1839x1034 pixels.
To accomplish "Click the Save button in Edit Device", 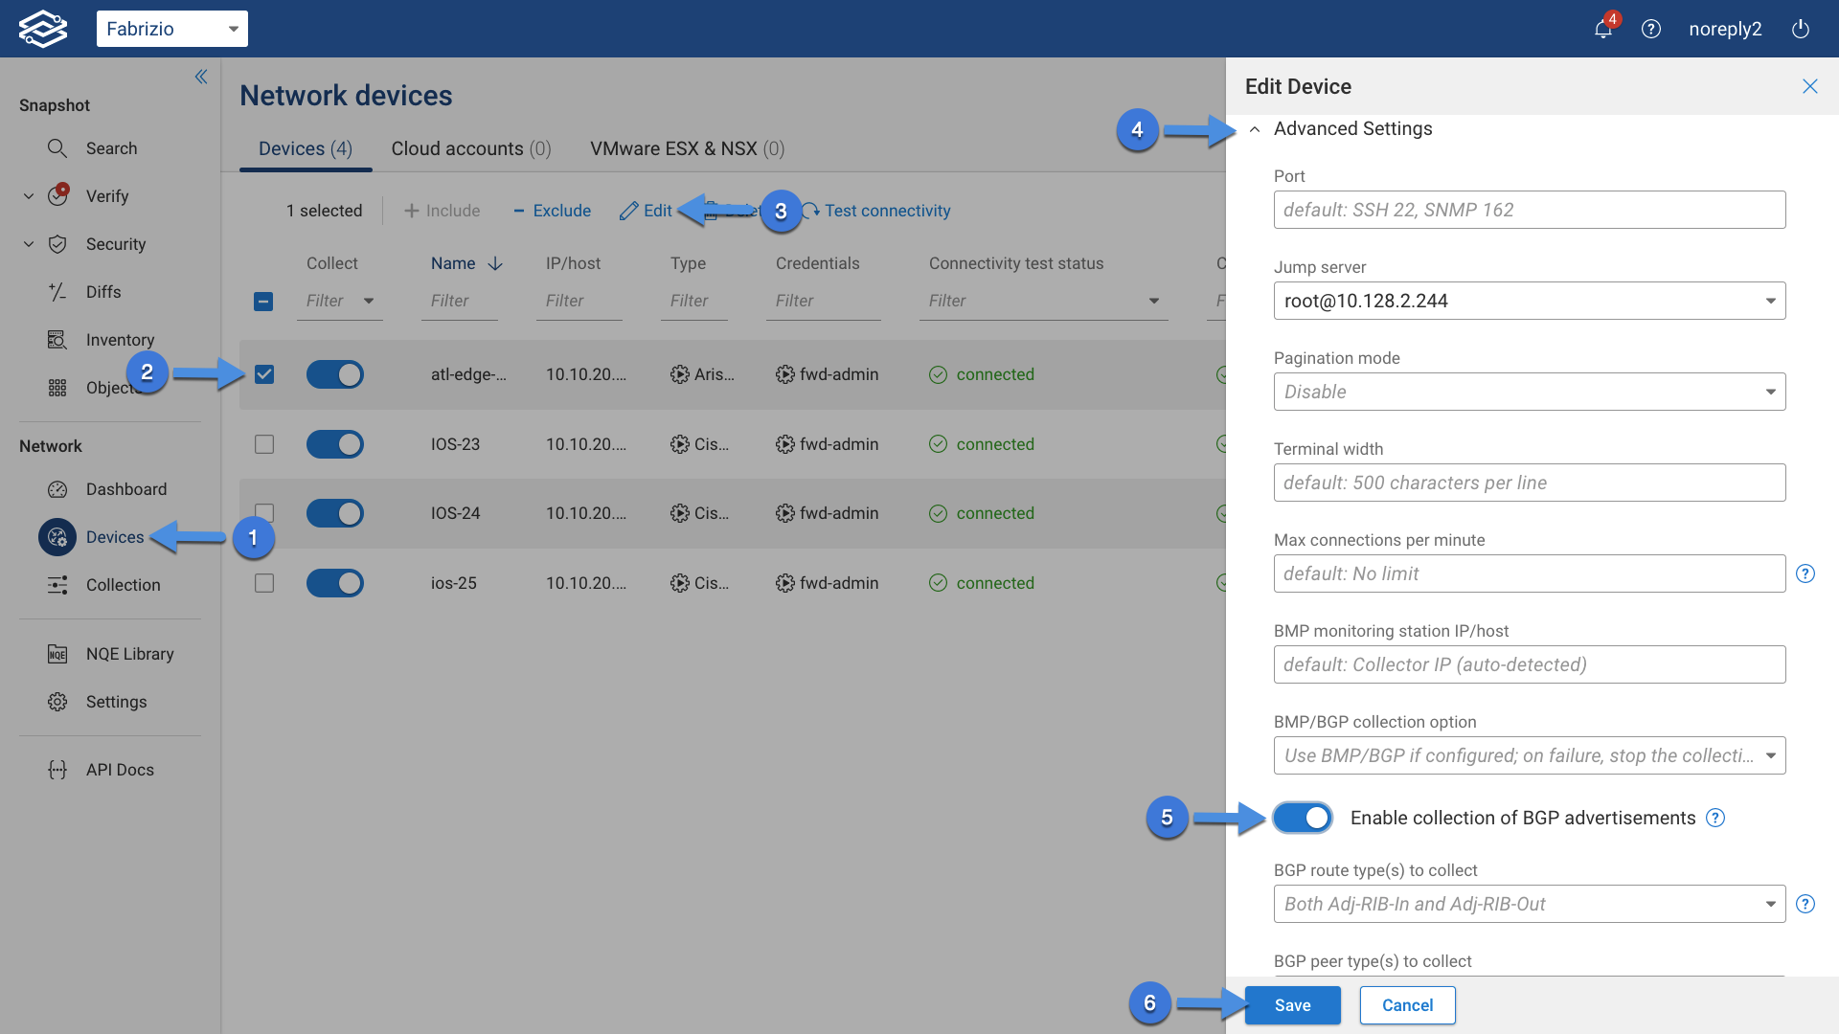I will pos(1292,1004).
